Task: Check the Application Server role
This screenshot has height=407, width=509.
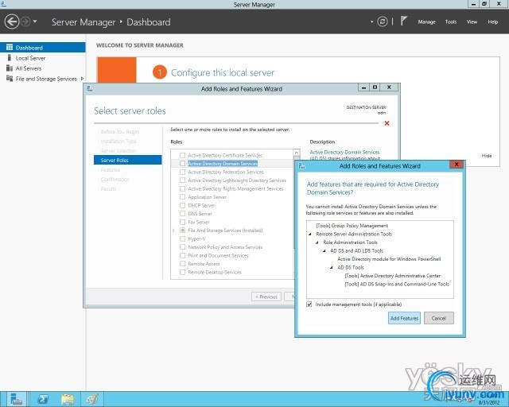Action: 182,196
